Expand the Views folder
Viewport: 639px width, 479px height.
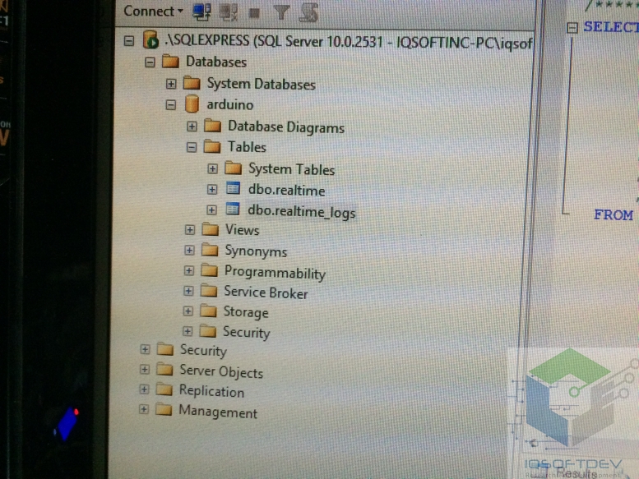pos(190,230)
